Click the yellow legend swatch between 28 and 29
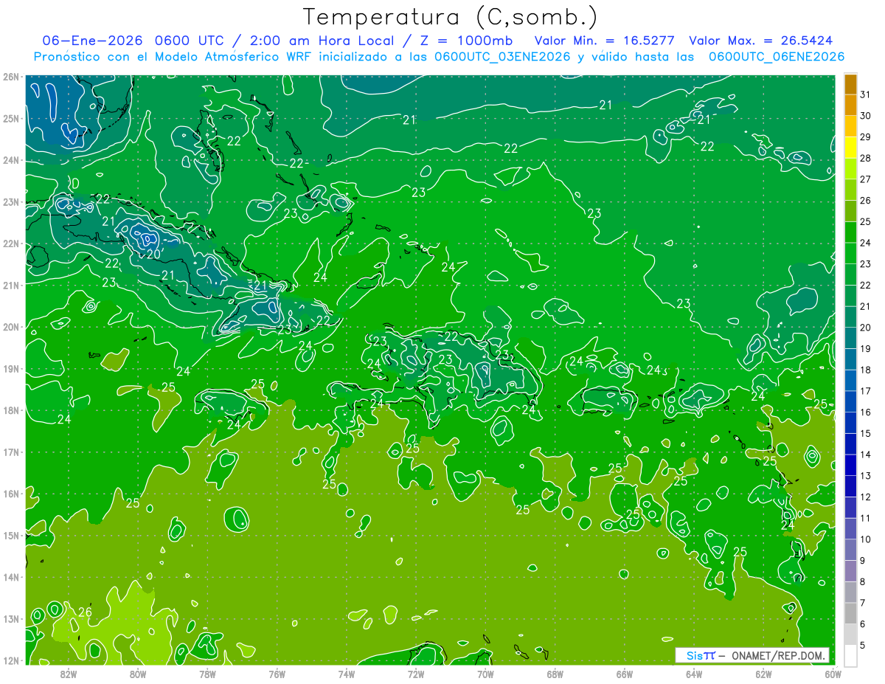 [x=850, y=148]
